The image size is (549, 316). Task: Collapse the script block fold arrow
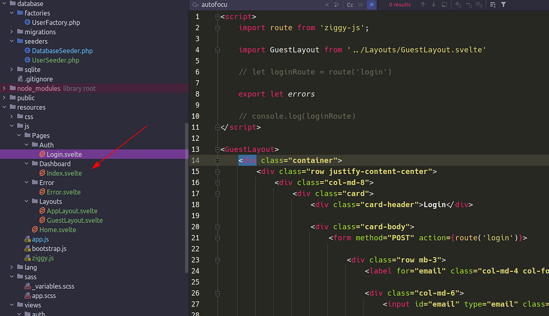point(217,16)
